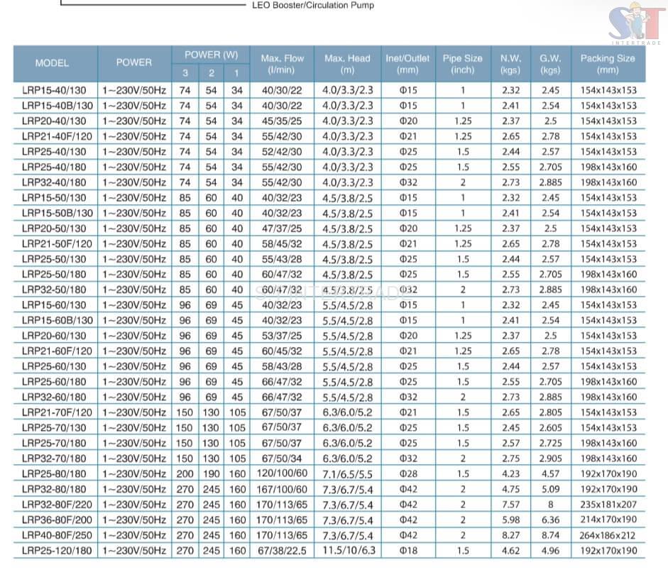Select the LRP21-70F/120 model entry
This screenshot has height=587, width=668.
(x=57, y=412)
